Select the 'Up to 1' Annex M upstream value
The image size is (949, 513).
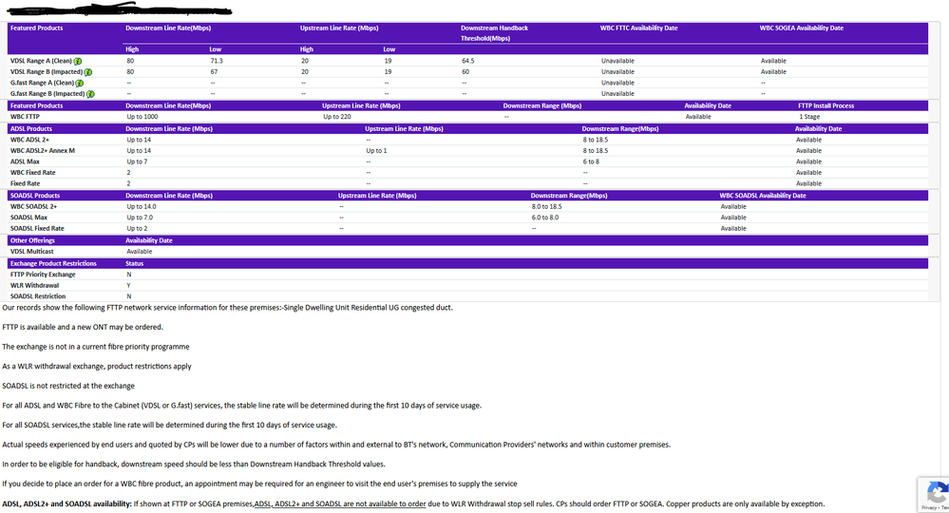click(376, 151)
